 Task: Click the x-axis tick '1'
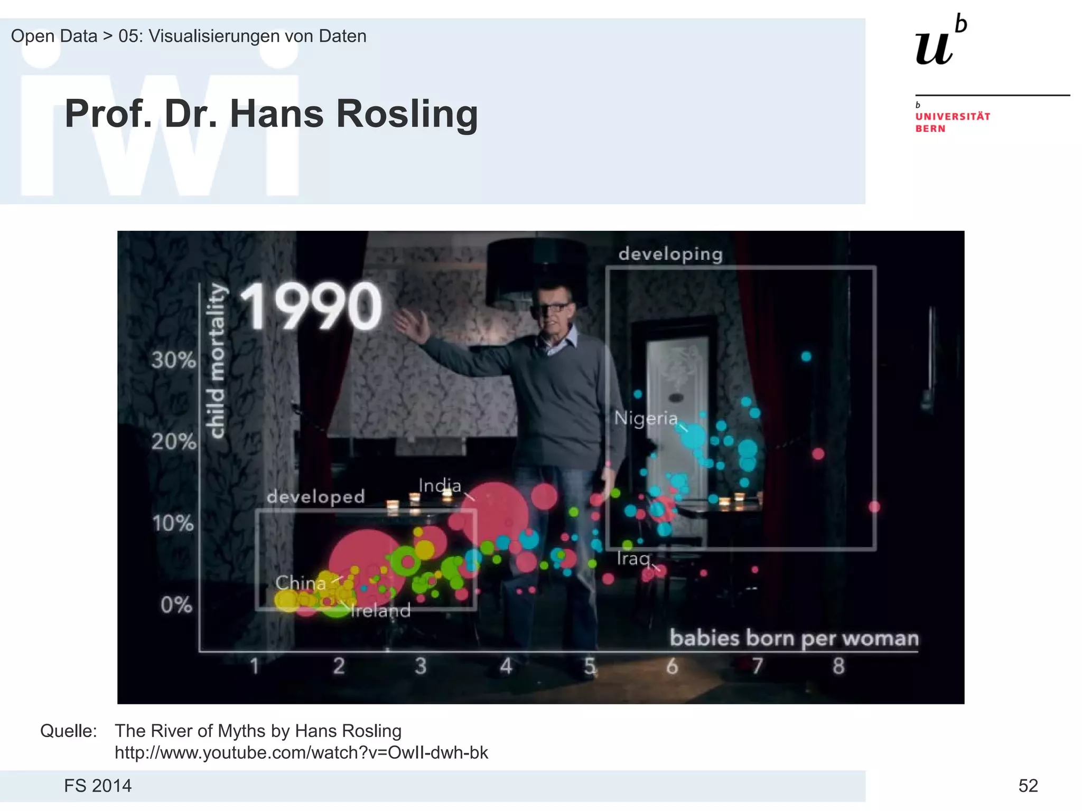(x=255, y=666)
